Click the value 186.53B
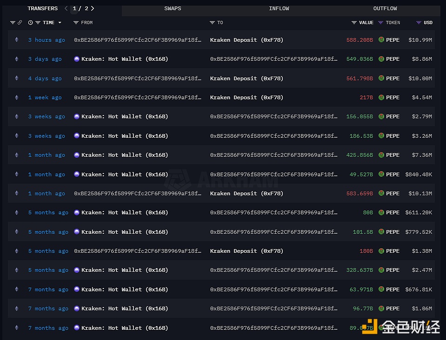Image resolution: width=446 pixels, height=340 pixels. pos(361,136)
